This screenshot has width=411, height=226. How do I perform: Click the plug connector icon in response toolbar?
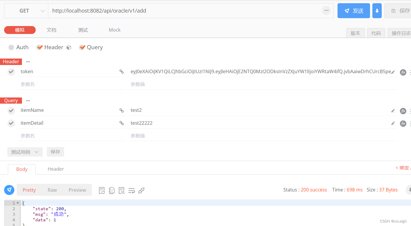141,191
